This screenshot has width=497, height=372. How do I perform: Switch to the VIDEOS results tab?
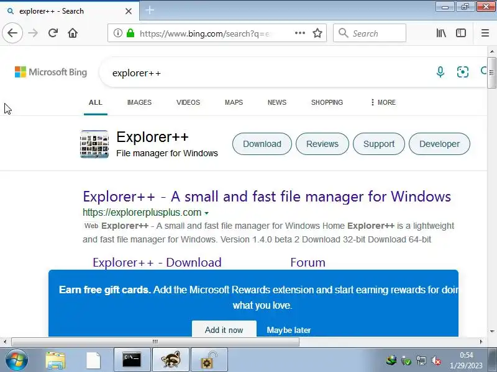pos(188,102)
